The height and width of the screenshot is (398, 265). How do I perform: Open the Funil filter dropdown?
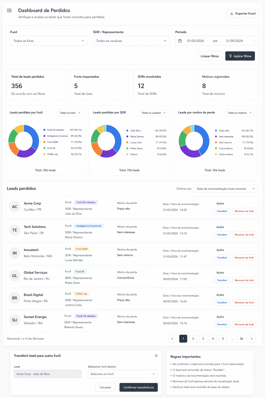pos(49,41)
